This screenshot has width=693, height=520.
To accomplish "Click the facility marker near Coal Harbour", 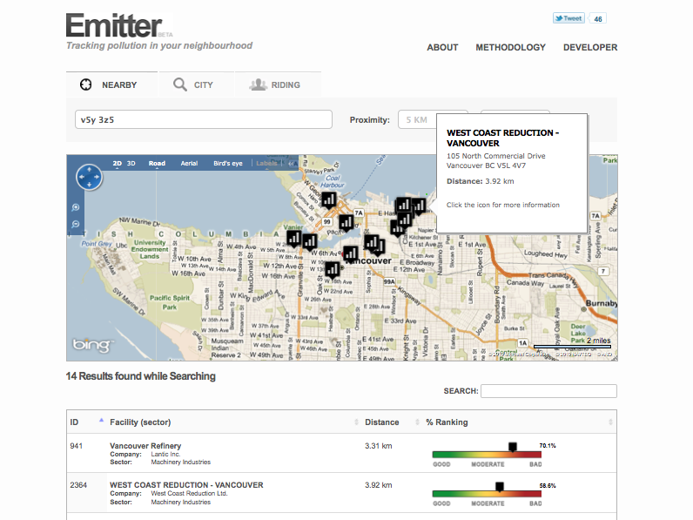I will 329,200.
